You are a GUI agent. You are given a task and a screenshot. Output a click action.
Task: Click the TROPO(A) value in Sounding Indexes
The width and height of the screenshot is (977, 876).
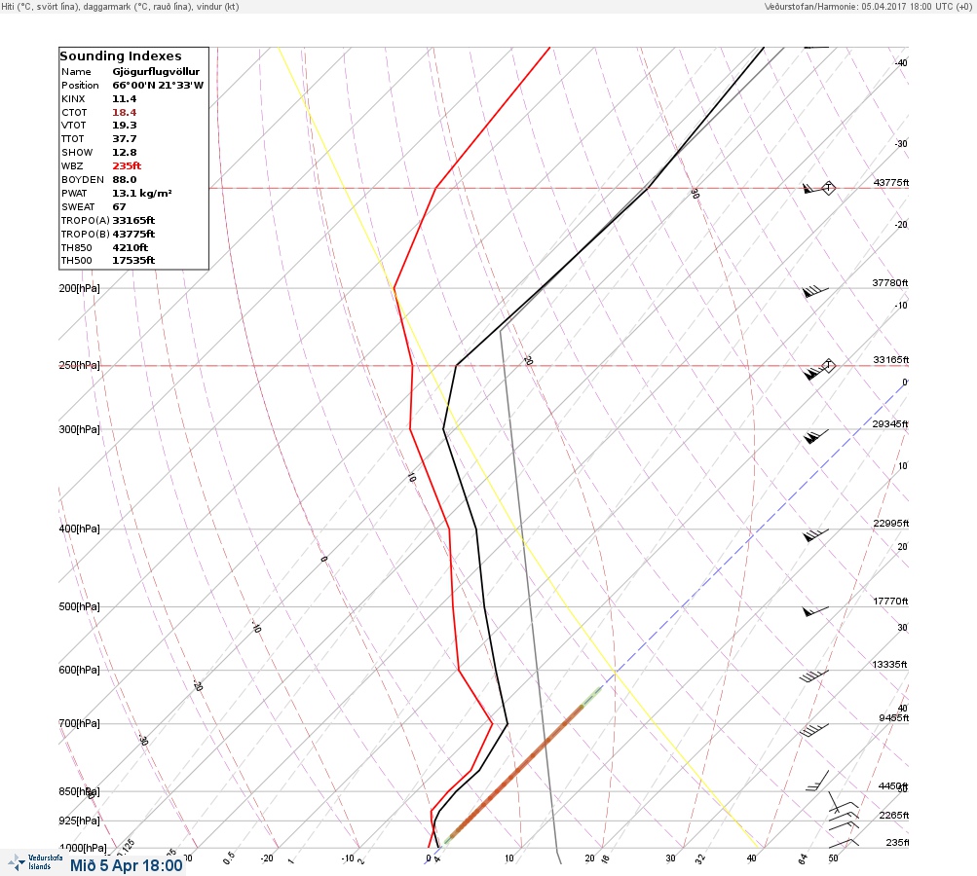point(133,220)
